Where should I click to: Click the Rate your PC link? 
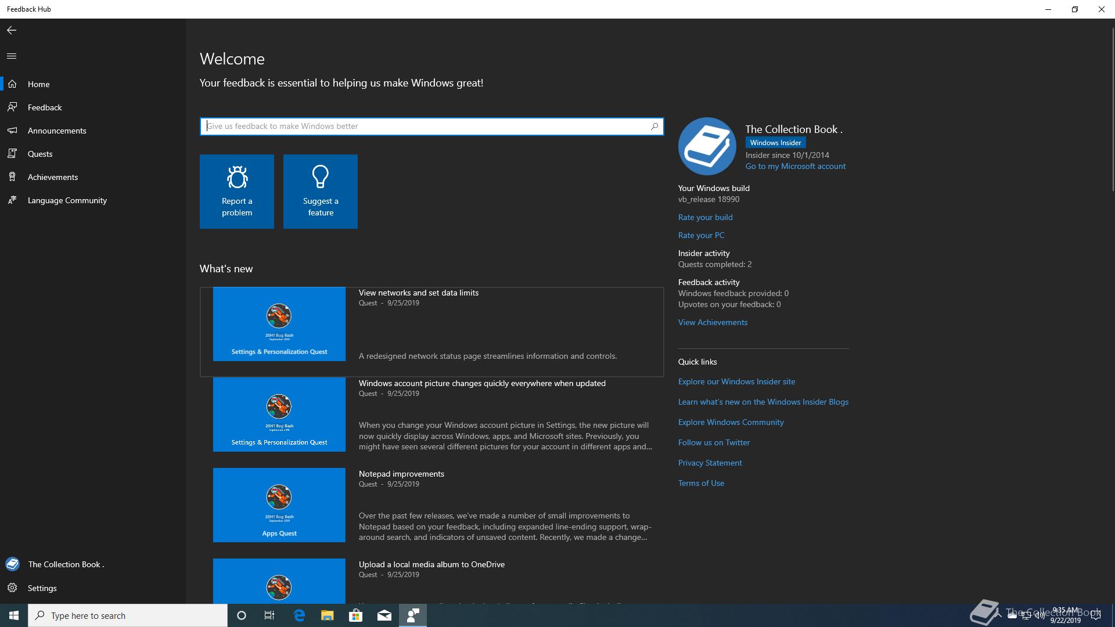point(701,235)
